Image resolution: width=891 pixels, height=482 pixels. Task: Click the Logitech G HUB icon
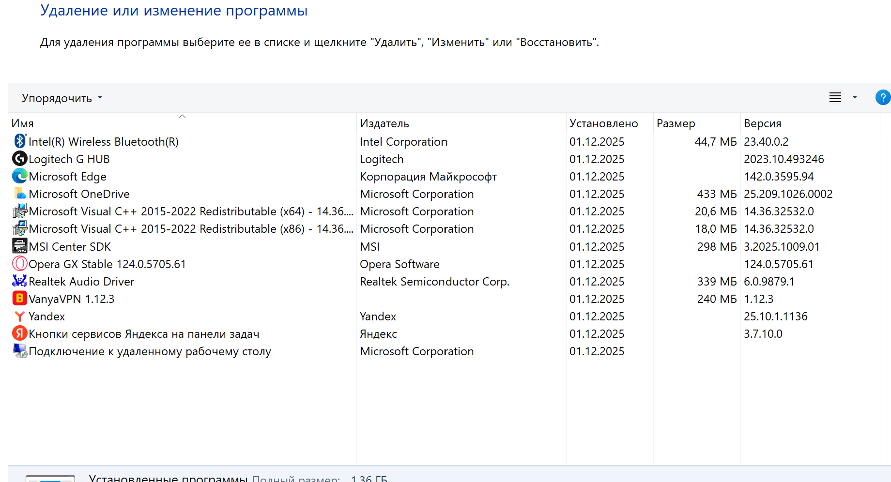point(19,159)
